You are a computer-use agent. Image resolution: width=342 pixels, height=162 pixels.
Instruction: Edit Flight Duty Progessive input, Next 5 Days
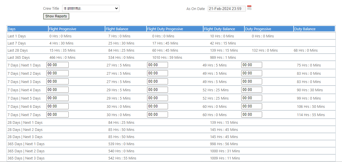(157, 98)
